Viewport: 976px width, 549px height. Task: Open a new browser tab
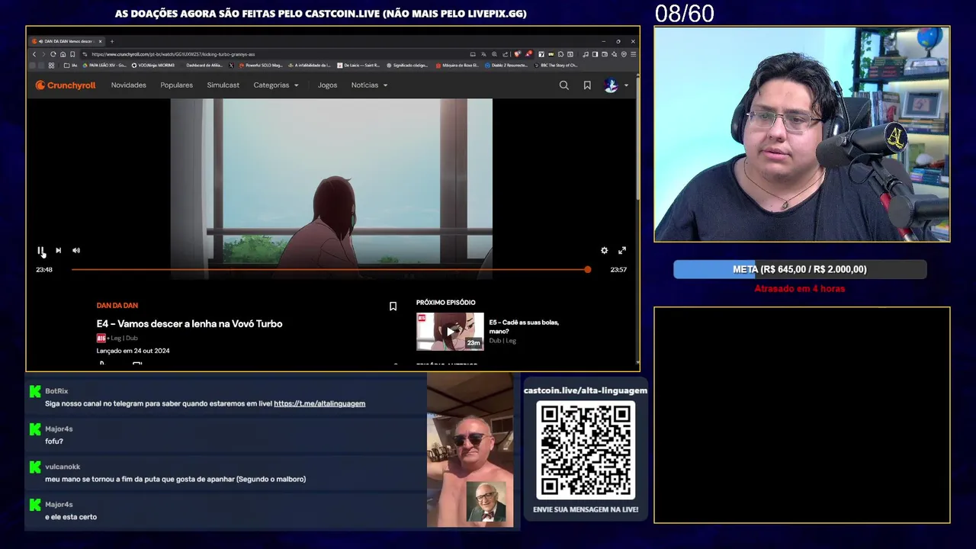tap(111, 41)
